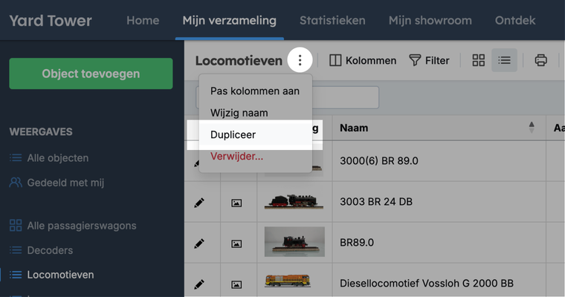Sort by Naam column arrows

pos(532,128)
